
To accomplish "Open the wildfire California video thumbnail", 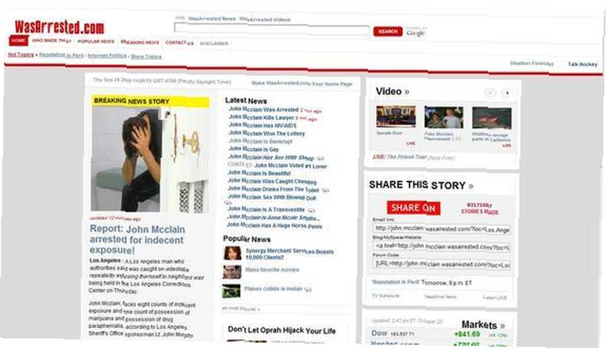I will point(492,118).
